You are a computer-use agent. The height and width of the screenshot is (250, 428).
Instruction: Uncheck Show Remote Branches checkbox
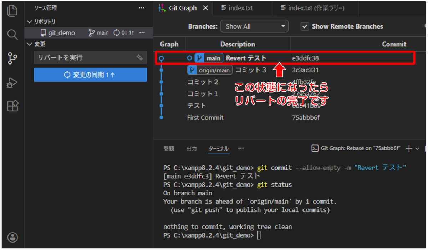[x=305, y=26]
